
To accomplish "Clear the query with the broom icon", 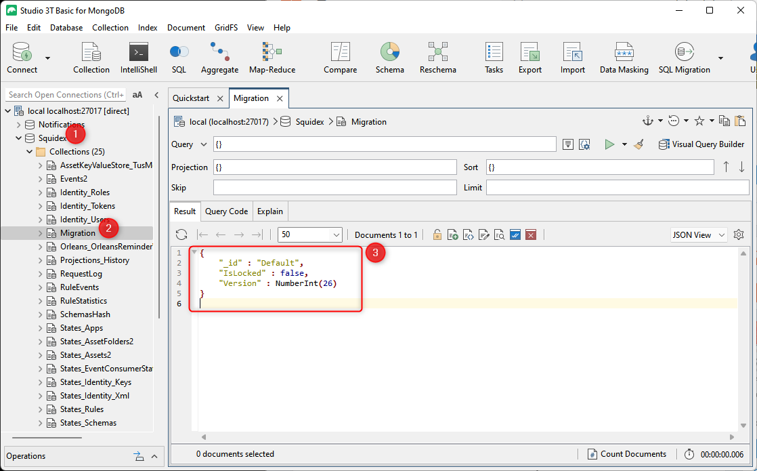I will [x=639, y=144].
